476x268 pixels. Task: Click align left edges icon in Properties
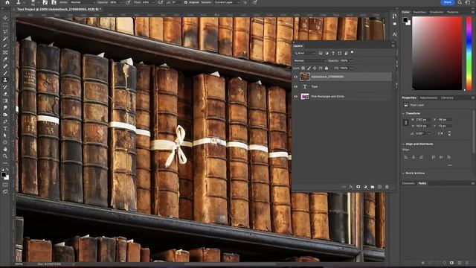406,157
